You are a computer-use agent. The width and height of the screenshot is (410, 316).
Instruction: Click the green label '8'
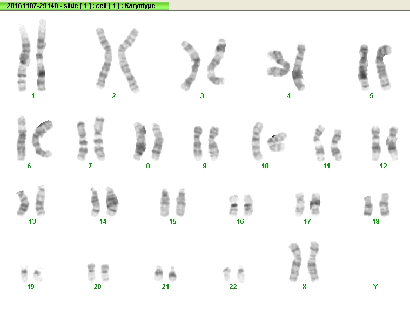(x=147, y=166)
